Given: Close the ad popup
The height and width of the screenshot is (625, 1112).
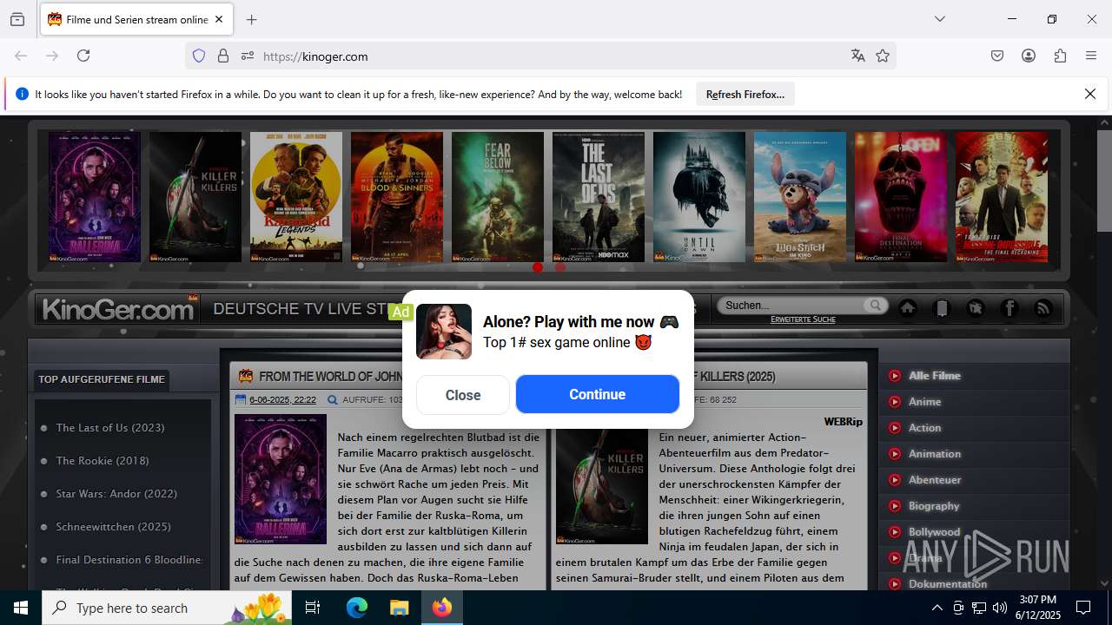Looking at the screenshot, I should point(463,395).
